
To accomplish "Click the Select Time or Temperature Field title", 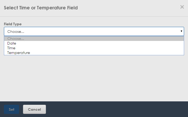I will [x=41, y=8].
